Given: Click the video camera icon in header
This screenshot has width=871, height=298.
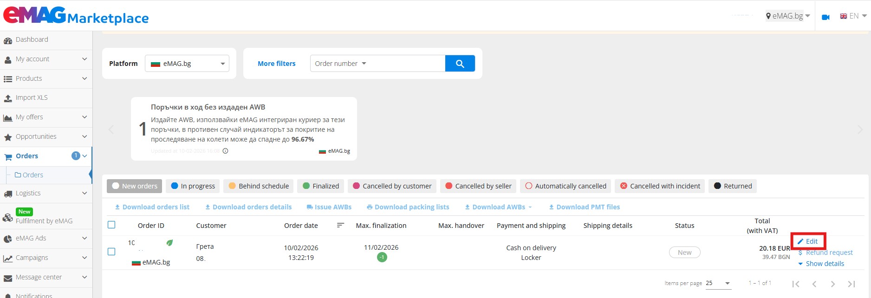Looking at the screenshot, I should (x=825, y=17).
